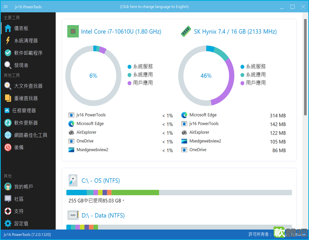Open 軟件更新器 sidebar entry
This screenshot has width=309, height=240.
coord(28,123)
